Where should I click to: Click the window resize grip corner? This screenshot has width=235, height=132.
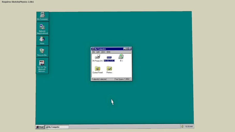click(131, 79)
